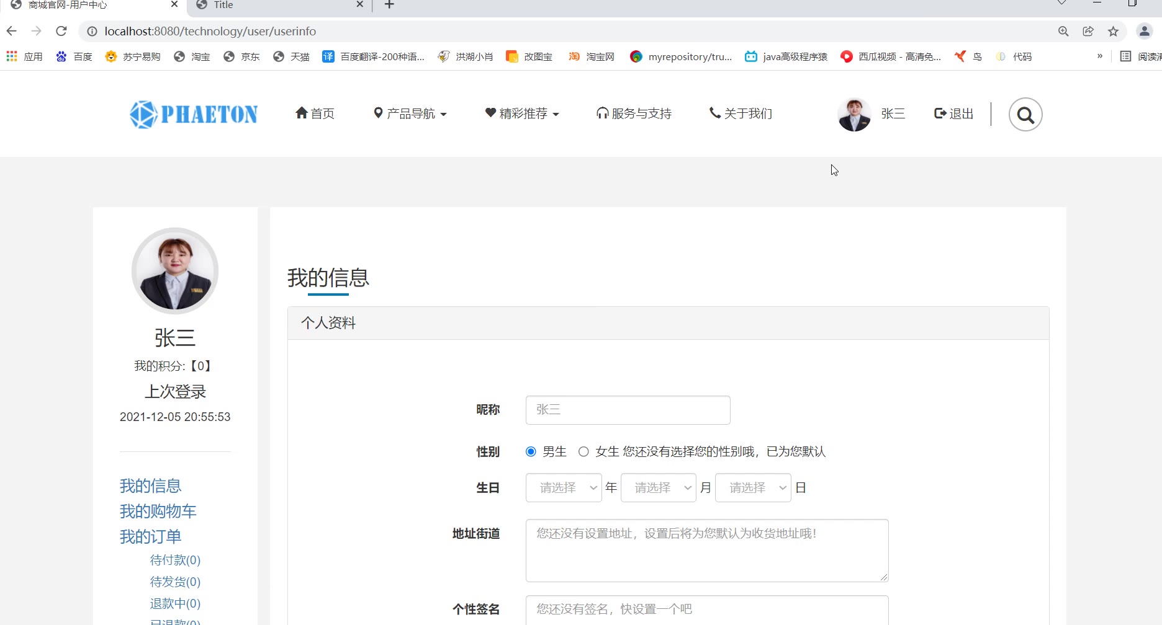Click the large sidebar profile photo
This screenshot has height=625, width=1162.
[x=175, y=271]
